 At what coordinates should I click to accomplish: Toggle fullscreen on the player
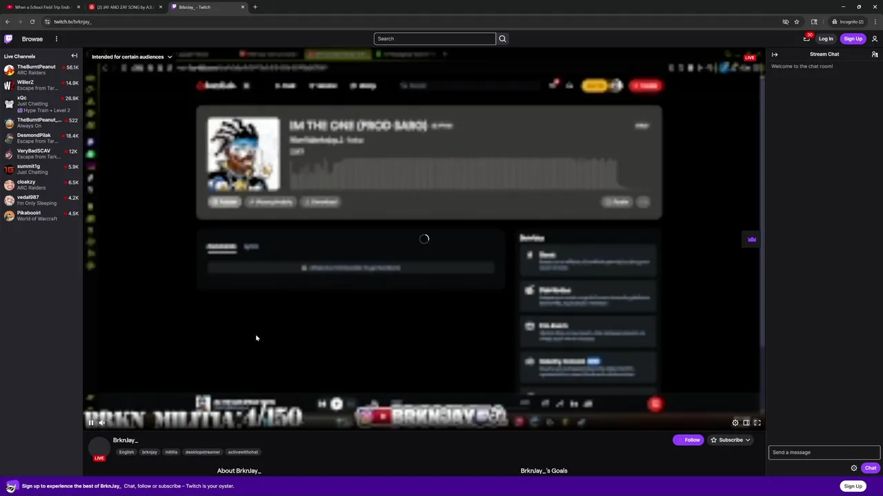(757, 422)
